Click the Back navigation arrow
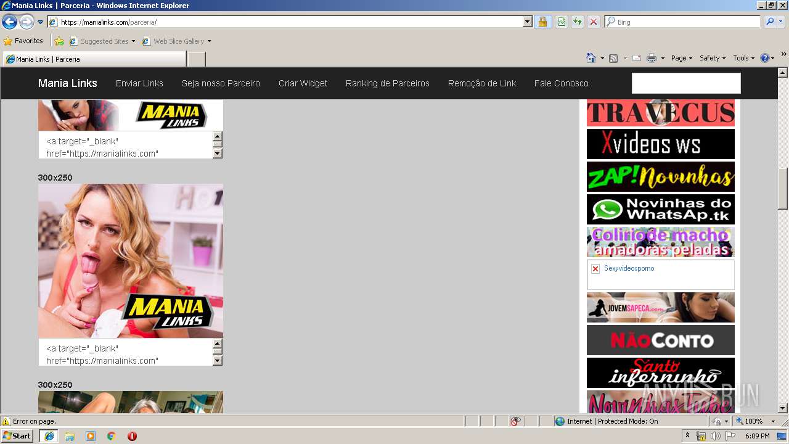This screenshot has height=444, width=789. click(9, 22)
